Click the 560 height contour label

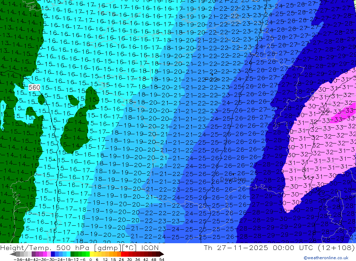coord(35,88)
